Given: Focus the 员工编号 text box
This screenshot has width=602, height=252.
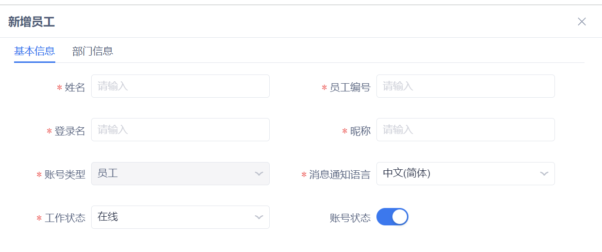Looking at the screenshot, I should click(x=465, y=86).
